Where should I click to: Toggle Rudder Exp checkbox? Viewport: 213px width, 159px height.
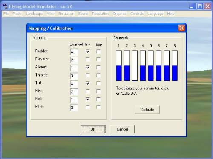98,51
